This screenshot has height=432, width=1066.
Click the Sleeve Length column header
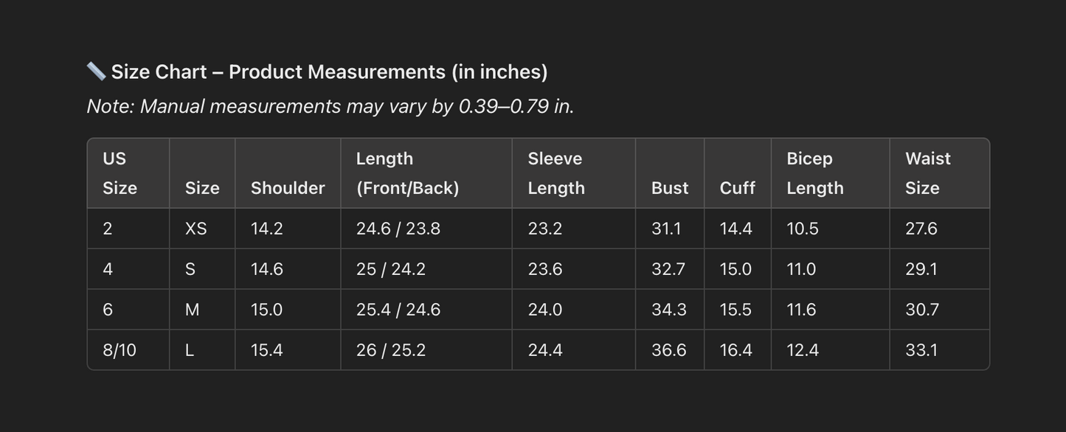pyautogui.click(x=556, y=173)
